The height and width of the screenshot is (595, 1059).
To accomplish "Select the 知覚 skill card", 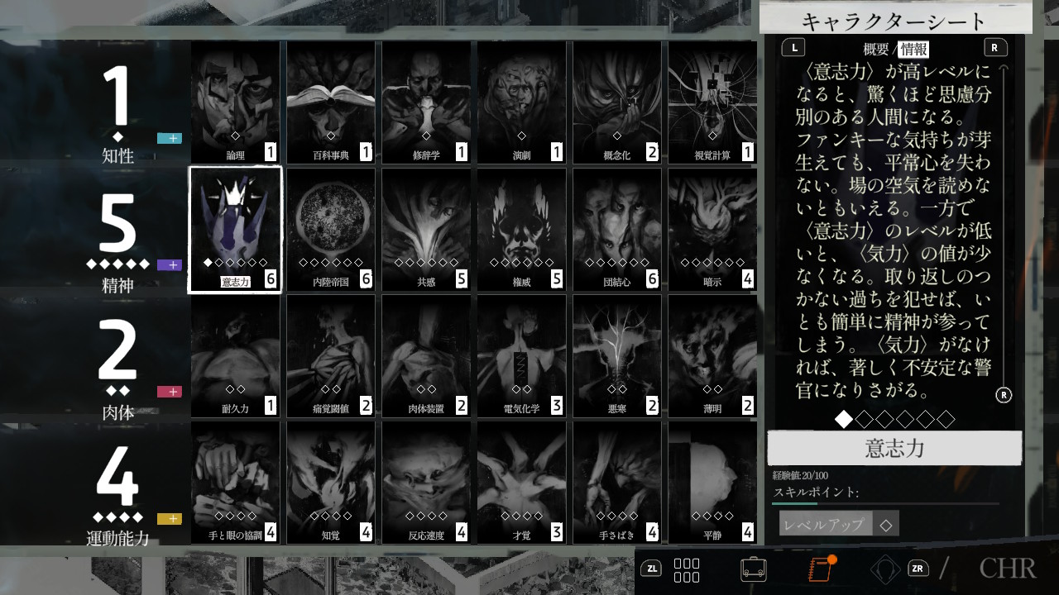I will click(331, 483).
